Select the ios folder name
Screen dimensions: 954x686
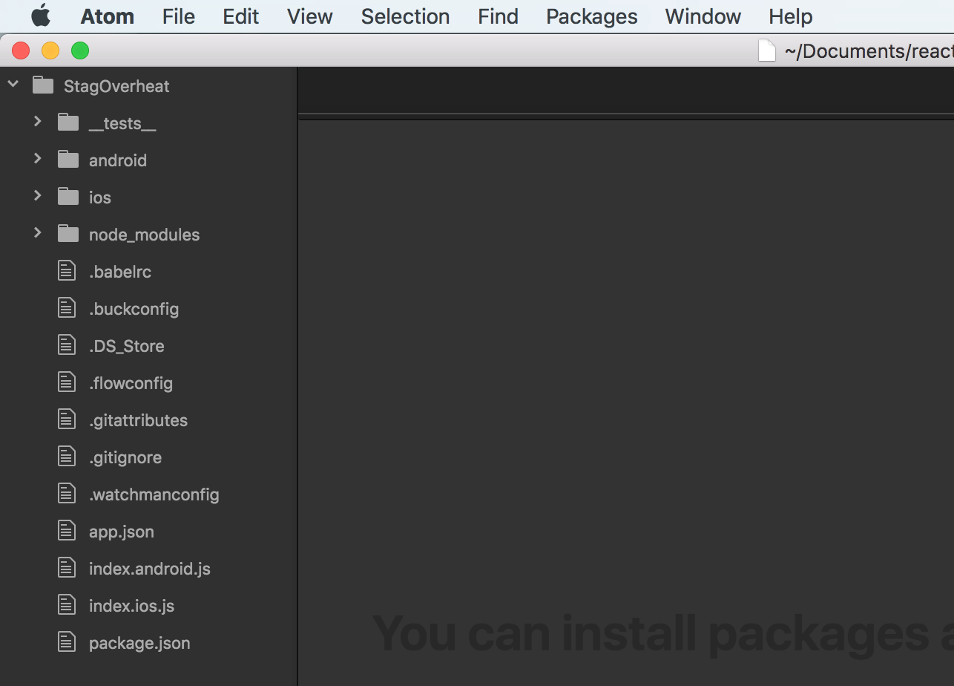[x=100, y=197]
